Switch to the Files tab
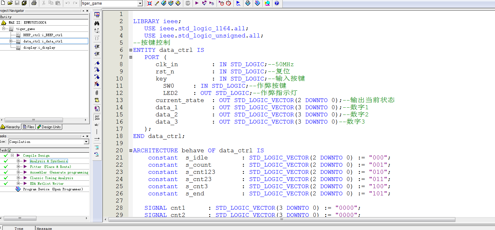Viewport: 495px width, 230px height. click(28, 127)
